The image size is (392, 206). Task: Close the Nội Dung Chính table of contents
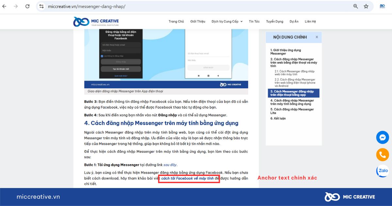click(317, 37)
